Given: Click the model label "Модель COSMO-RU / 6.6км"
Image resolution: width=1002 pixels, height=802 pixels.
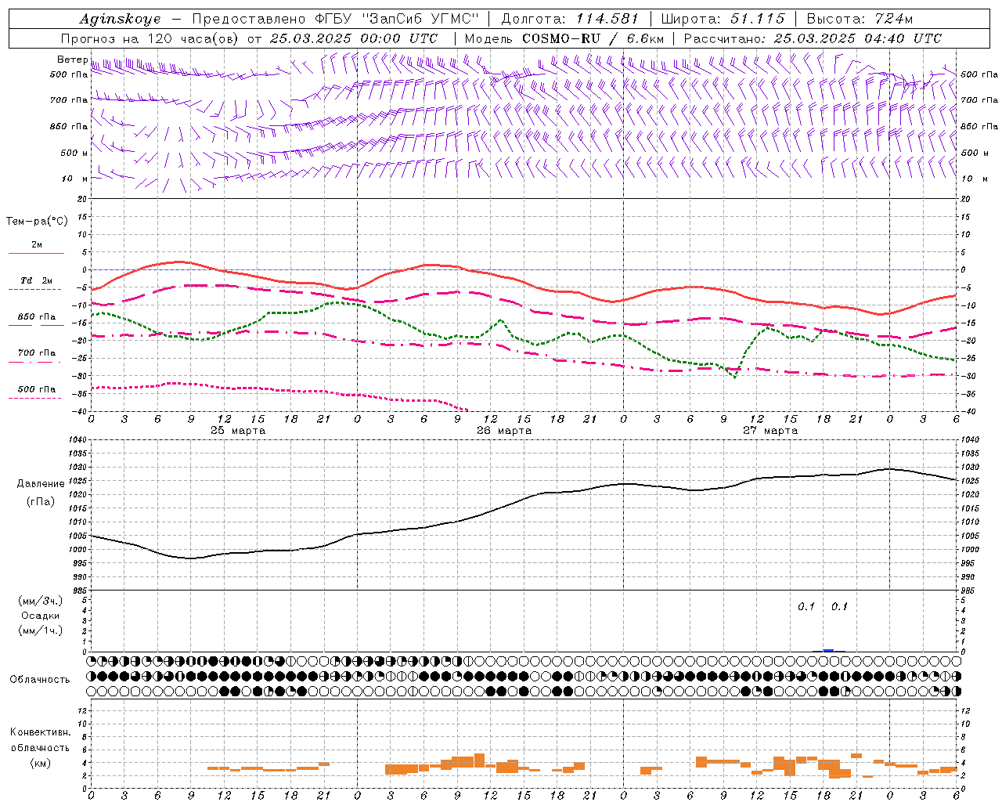Looking at the screenshot, I should click(x=564, y=38).
